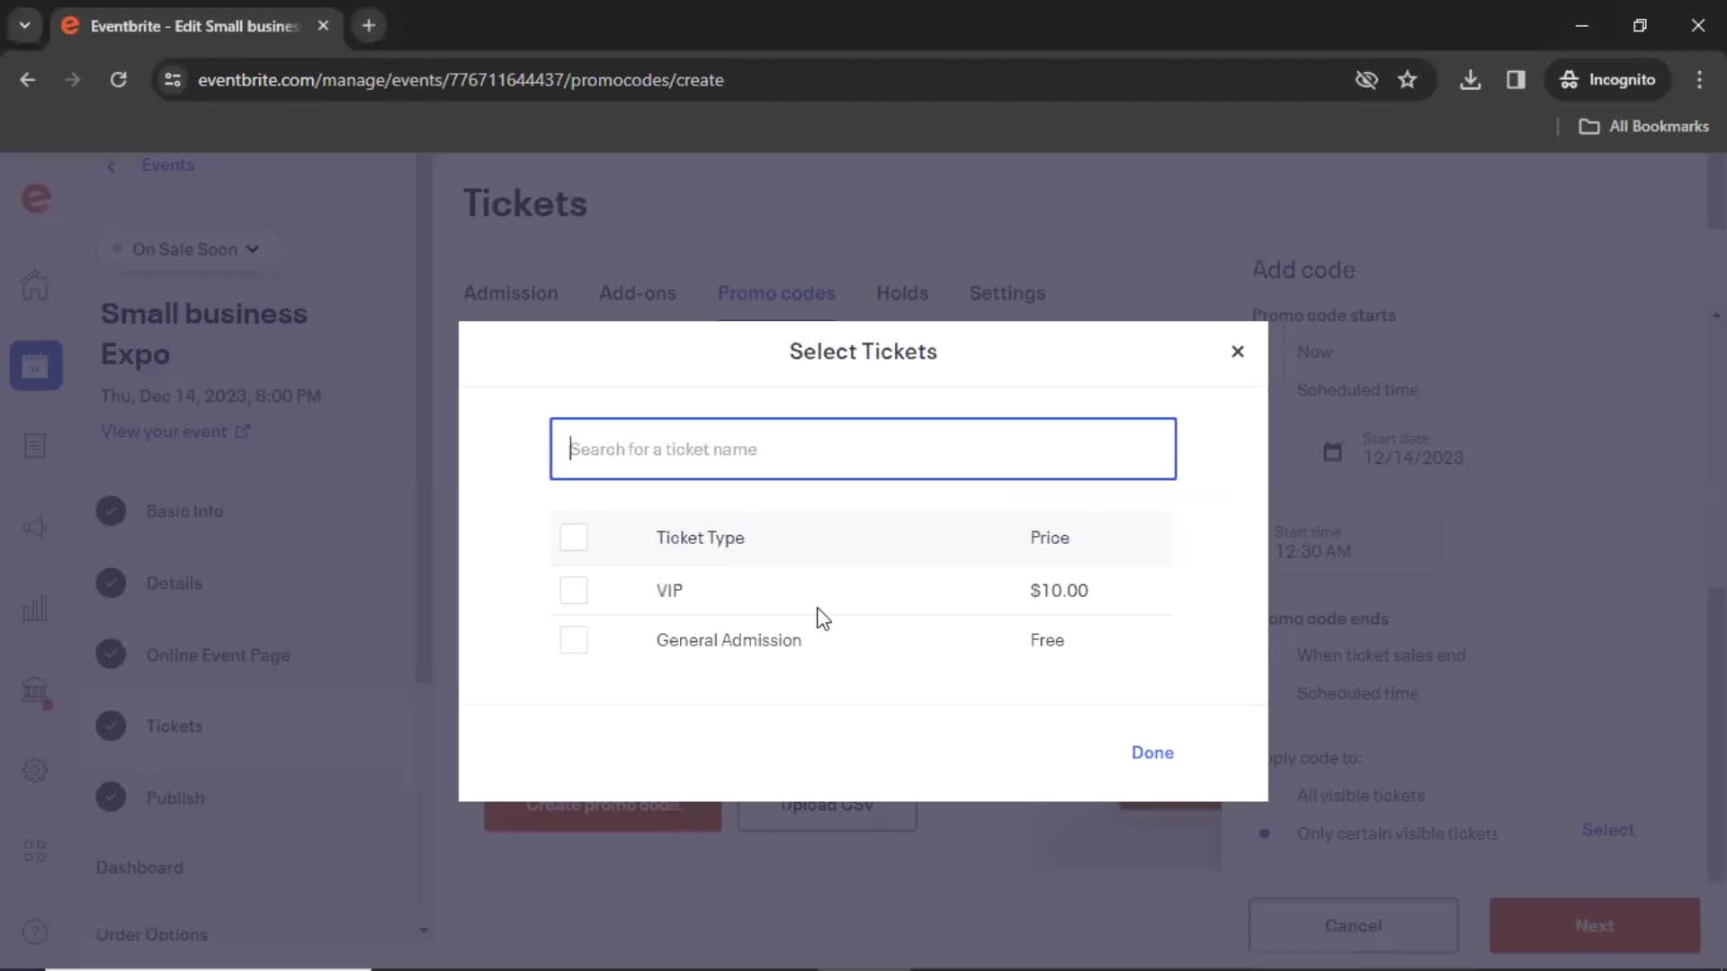This screenshot has height=971, width=1727.
Task: Go to the Basic Info step
Action: (x=184, y=511)
